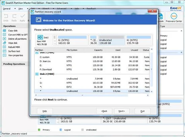This screenshot has height=137, width=185.
Task: Select the H: (NTFS) 135.74 GB block
Action: point(139,40)
